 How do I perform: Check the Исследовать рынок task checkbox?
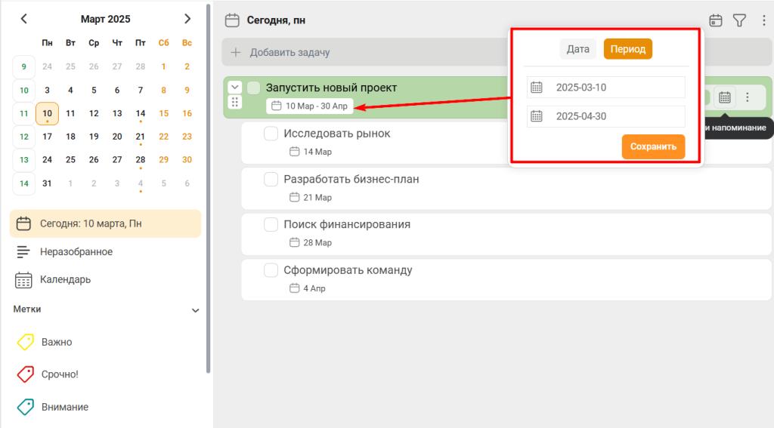(x=271, y=134)
